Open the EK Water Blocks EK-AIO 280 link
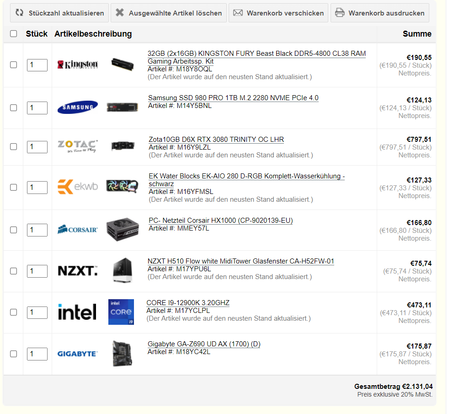 247,180
